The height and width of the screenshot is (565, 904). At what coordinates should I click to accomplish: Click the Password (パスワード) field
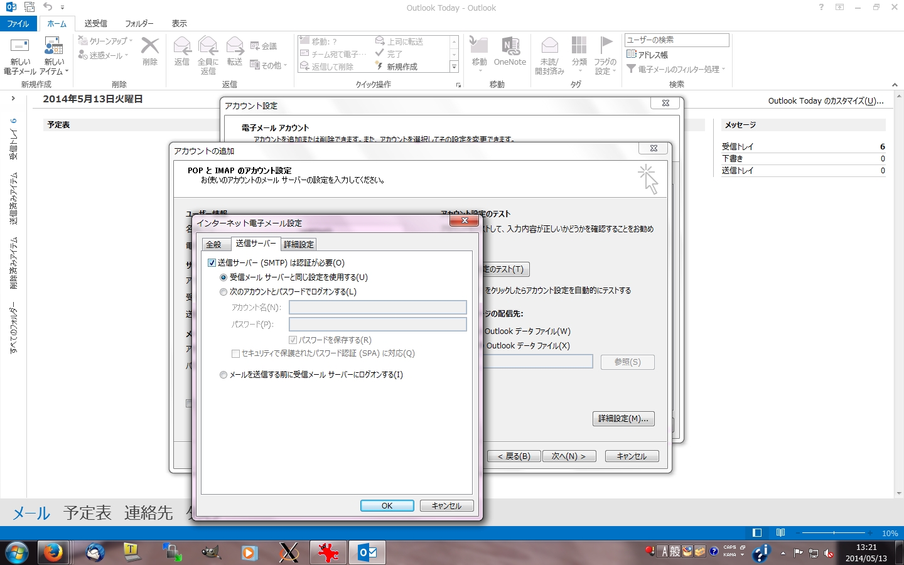378,324
